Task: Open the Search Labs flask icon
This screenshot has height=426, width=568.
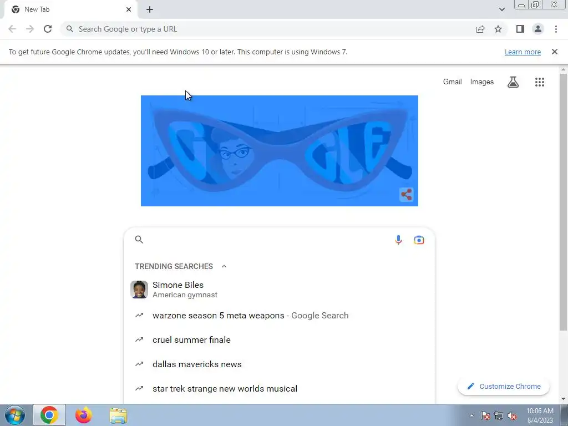Action: pos(513,82)
